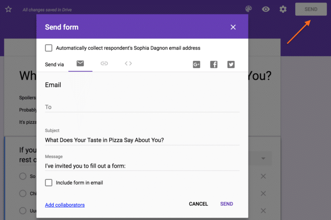331x220 pixels.
Task: Select the first radio option starting 'So'
Action: pos(23,176)
